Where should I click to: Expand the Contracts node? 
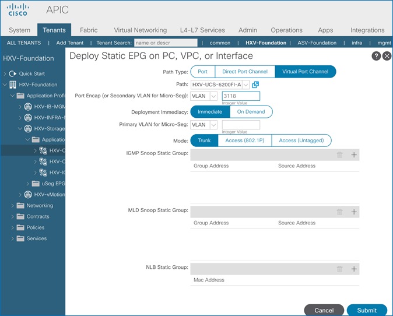pyautogui.click(x=12, y=216)
